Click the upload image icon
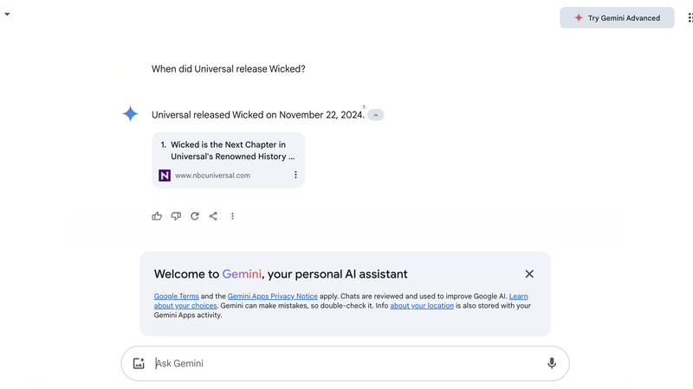 pyautogui.click(x=139, y=363)
